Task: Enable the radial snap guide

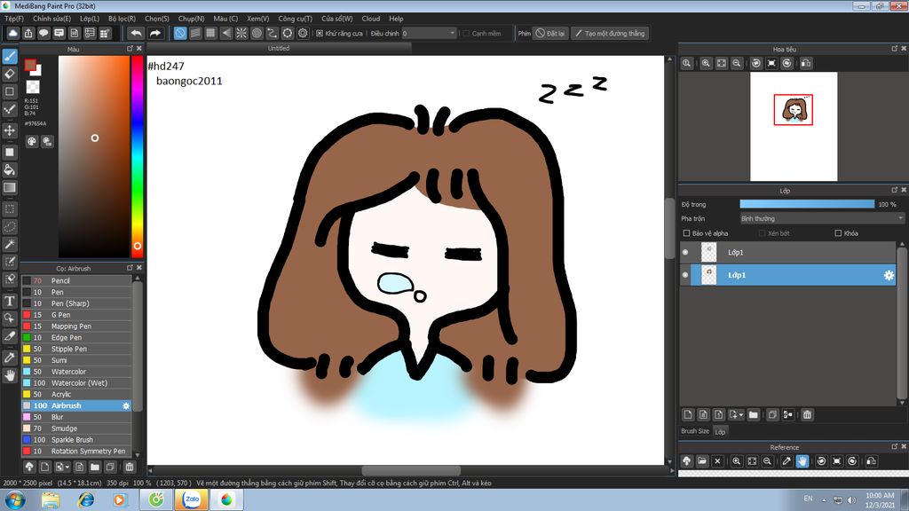Action: (241, 33)
